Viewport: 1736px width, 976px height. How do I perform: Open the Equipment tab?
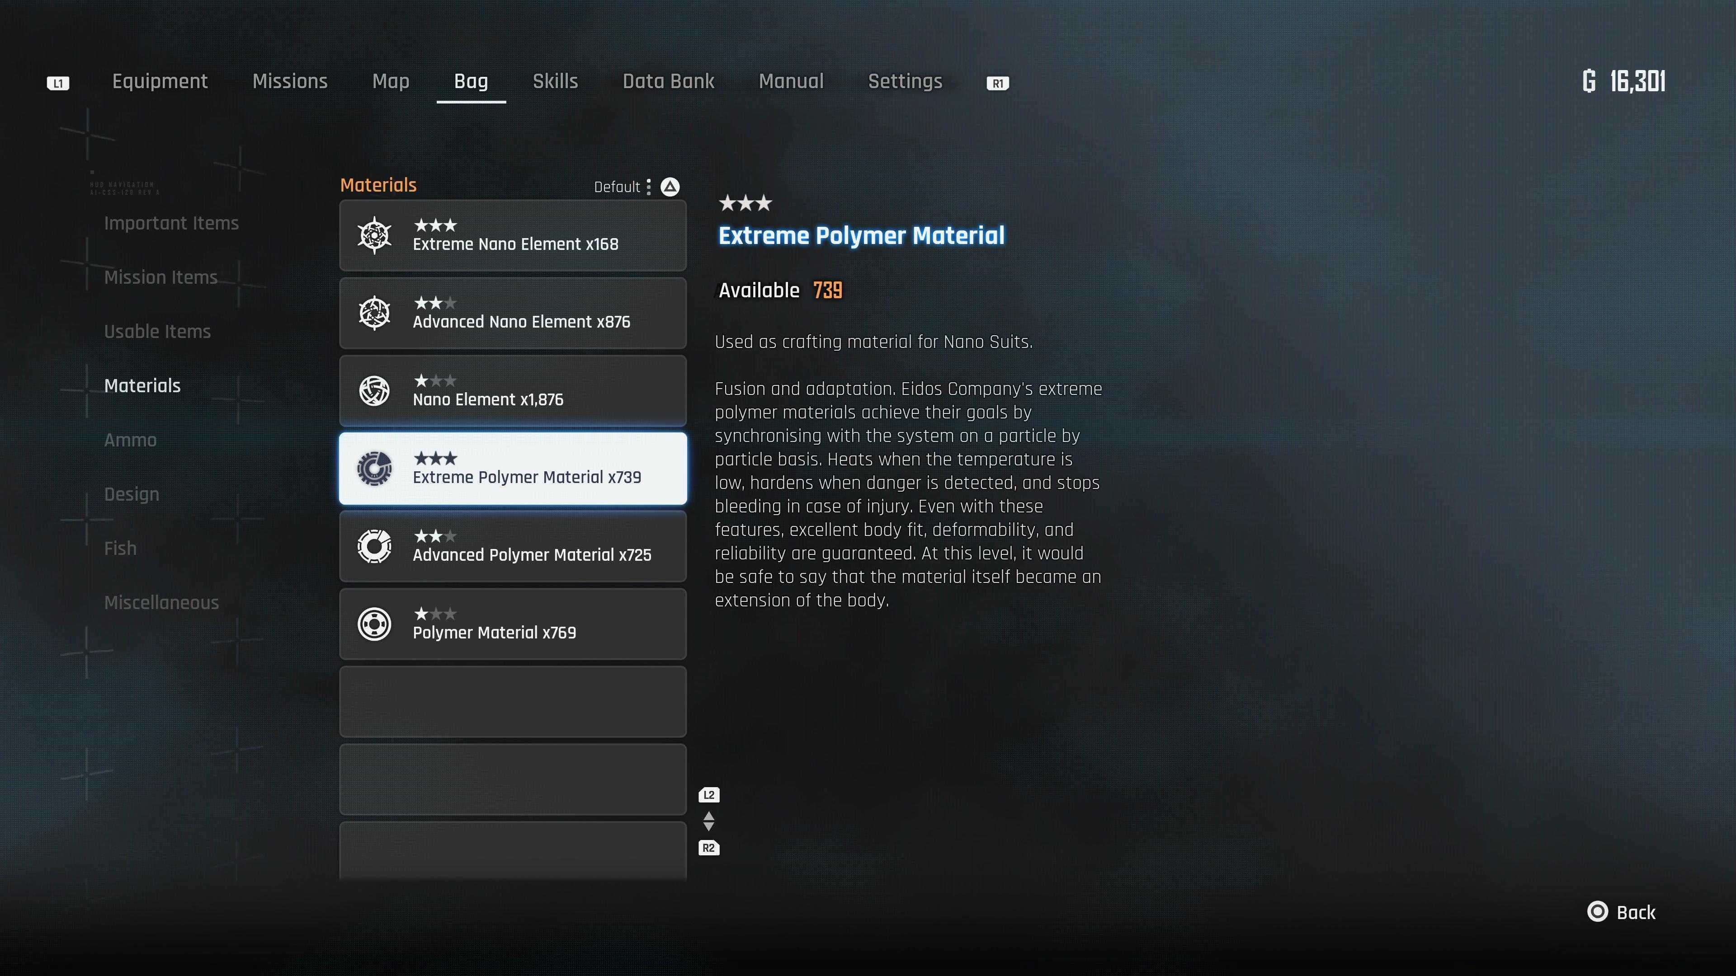(x=160, y=81)
